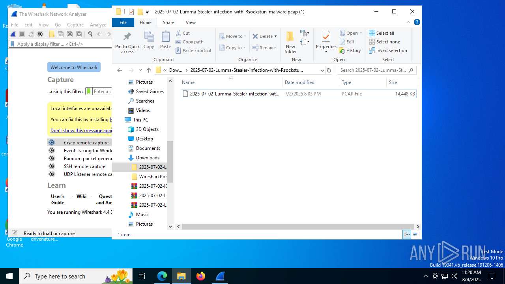The height and width of the screenshot is (284, 505).
Task: Switch to View ribbon tab
Action: [191, 22]
